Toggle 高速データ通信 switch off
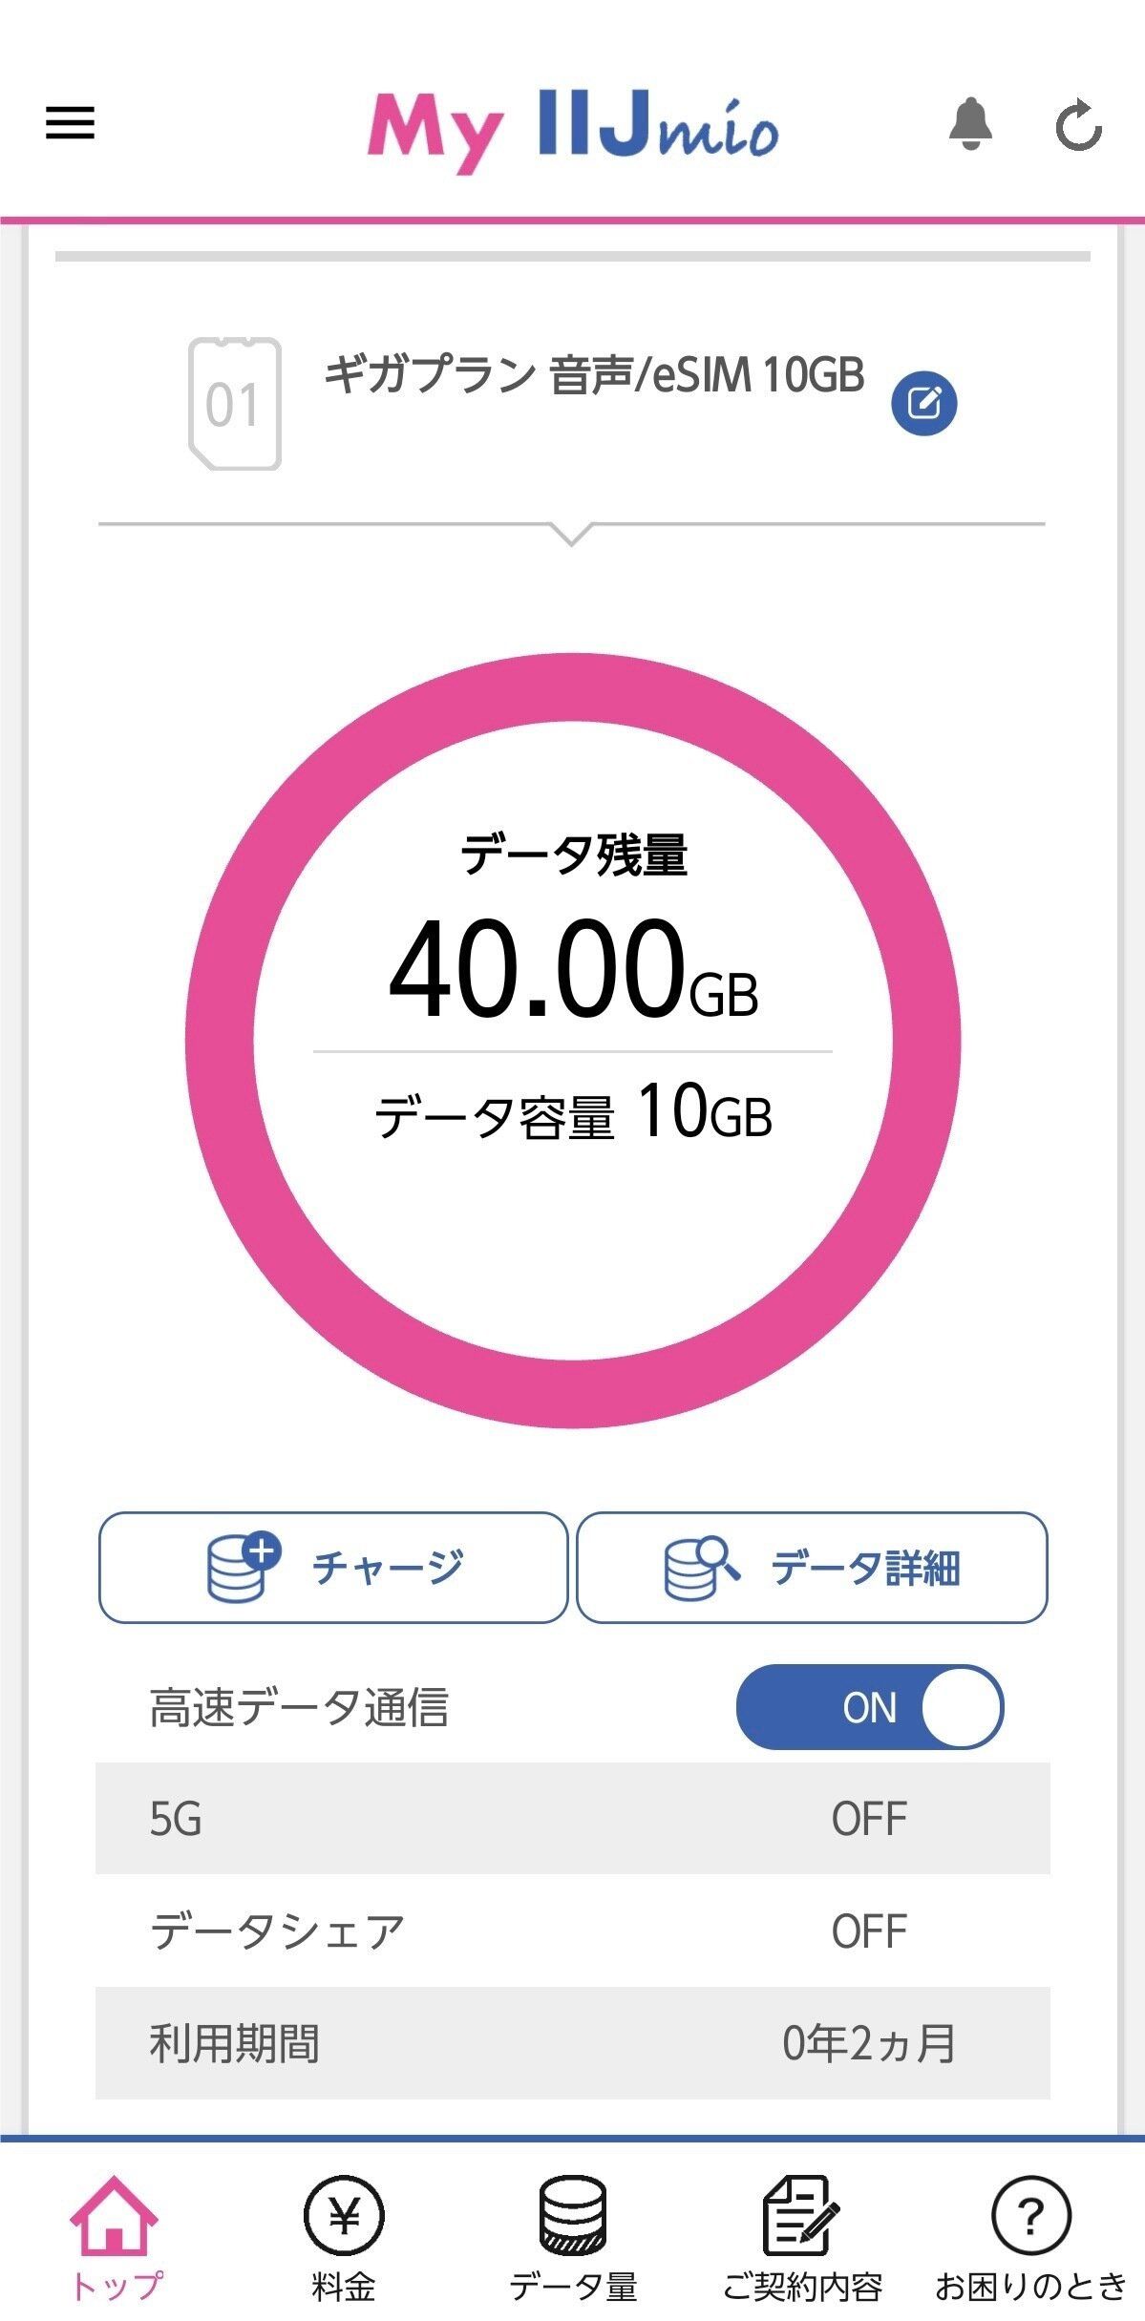 pos(869,1707)
